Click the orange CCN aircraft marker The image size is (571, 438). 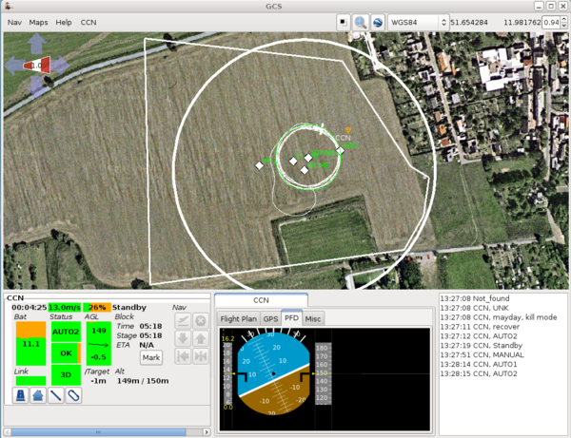tap(348, 130)
